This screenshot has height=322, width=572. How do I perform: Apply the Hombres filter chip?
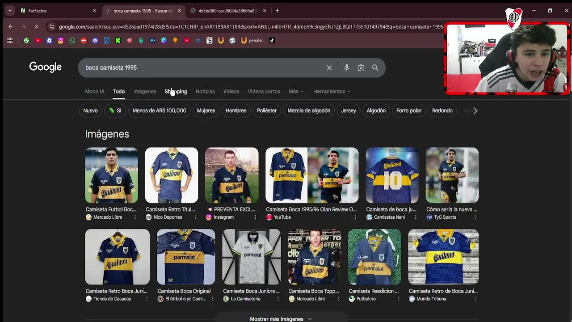[236, 110]
